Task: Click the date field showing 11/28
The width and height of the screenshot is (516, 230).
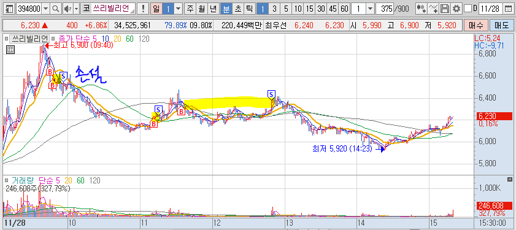Action: coord(491,9)
